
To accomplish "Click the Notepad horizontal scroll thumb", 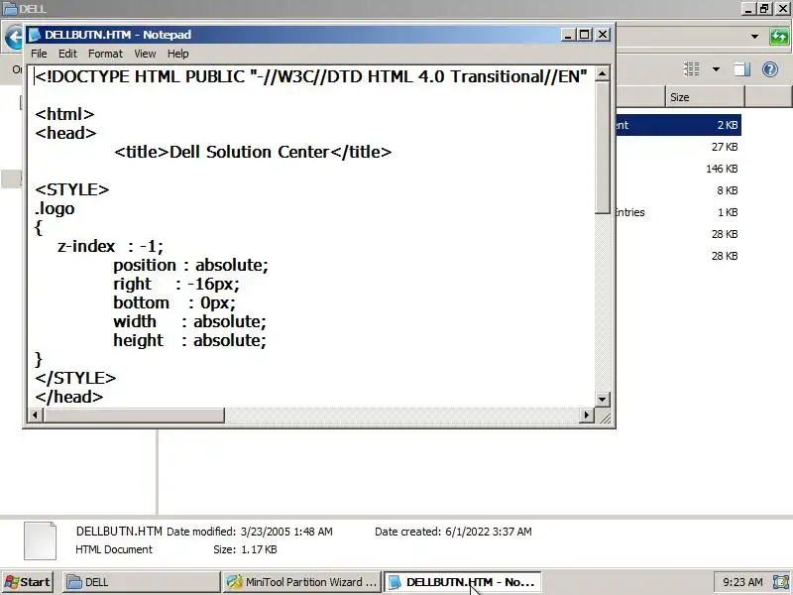I will click(x=134, y=416).
